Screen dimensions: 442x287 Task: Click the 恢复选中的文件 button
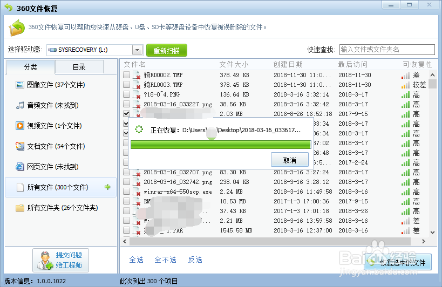point(398,262)
